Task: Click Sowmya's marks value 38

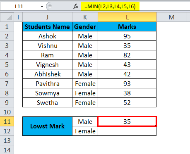Action: click(x=127, y=93)
